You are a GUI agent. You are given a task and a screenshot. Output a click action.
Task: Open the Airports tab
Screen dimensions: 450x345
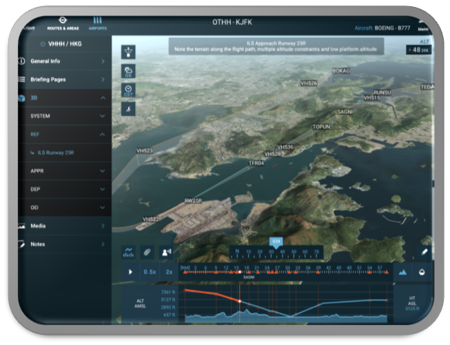(97, 23)
